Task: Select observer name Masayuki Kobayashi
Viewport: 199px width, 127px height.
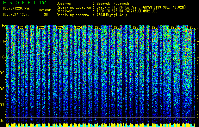Action: point(114,3)
